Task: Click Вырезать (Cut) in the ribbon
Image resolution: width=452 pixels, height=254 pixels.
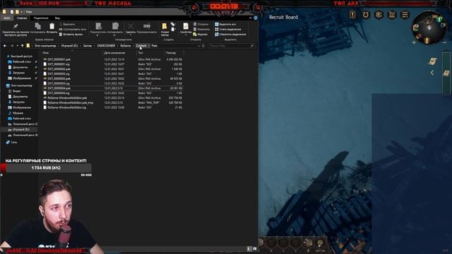Action: (67, 25)
